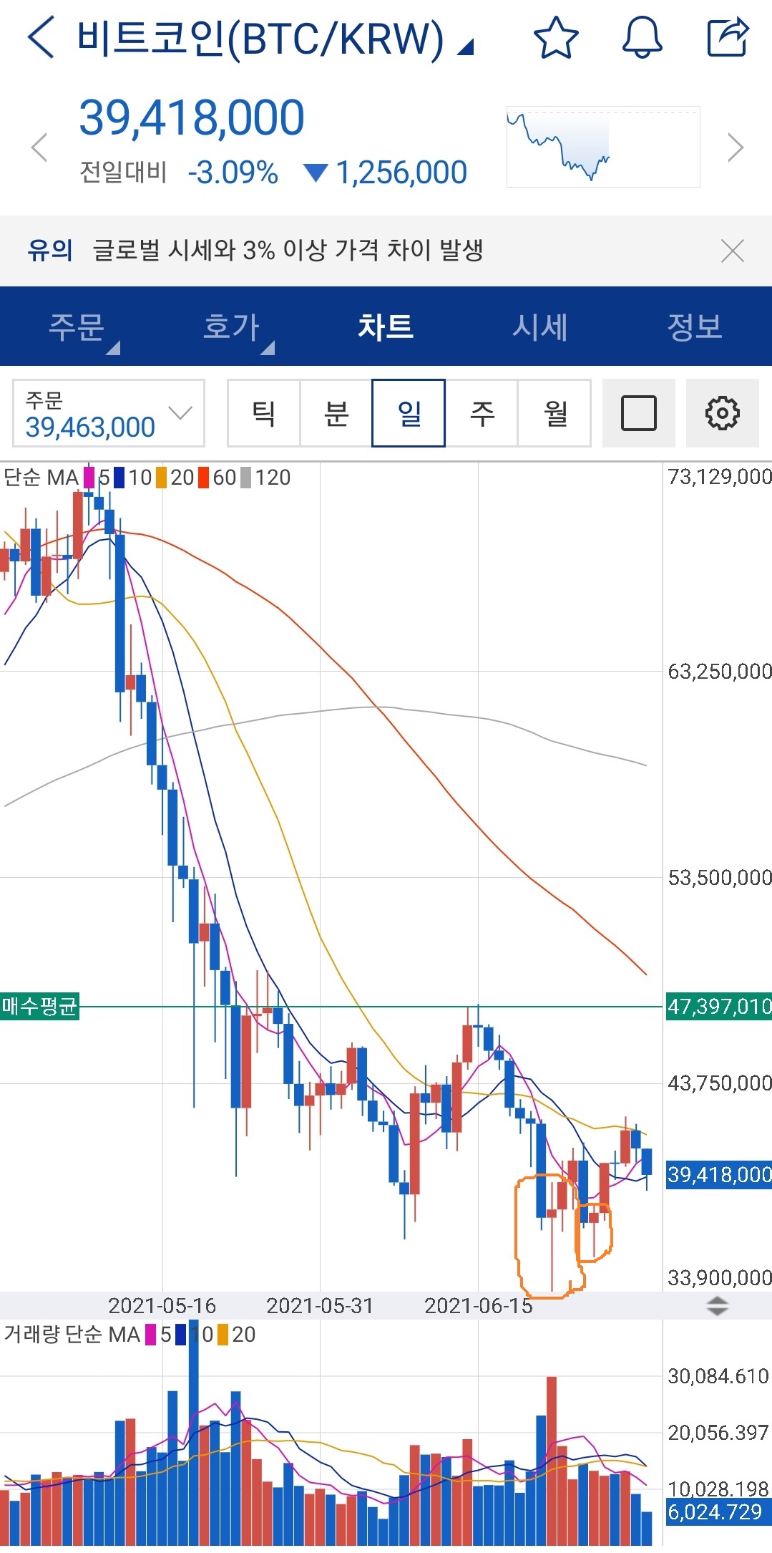Tap the 1,256,000 price change value
The image size is (772, 1553).
[x=401, y=173]
